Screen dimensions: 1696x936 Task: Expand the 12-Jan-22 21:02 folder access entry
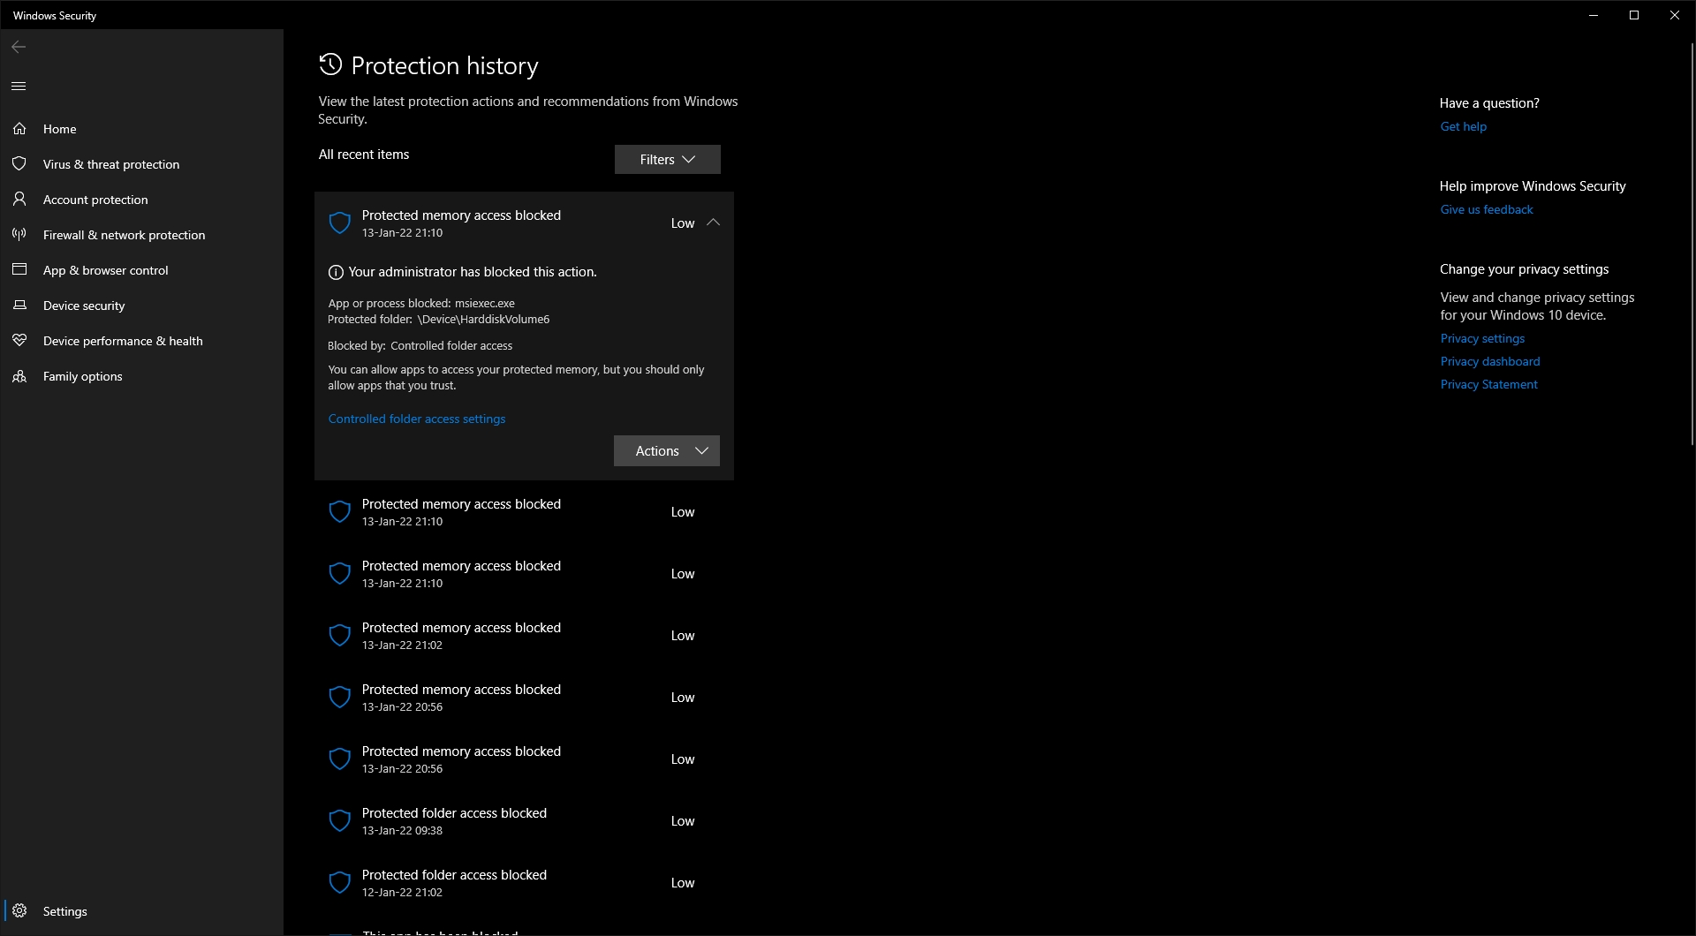tap(525, 882)
